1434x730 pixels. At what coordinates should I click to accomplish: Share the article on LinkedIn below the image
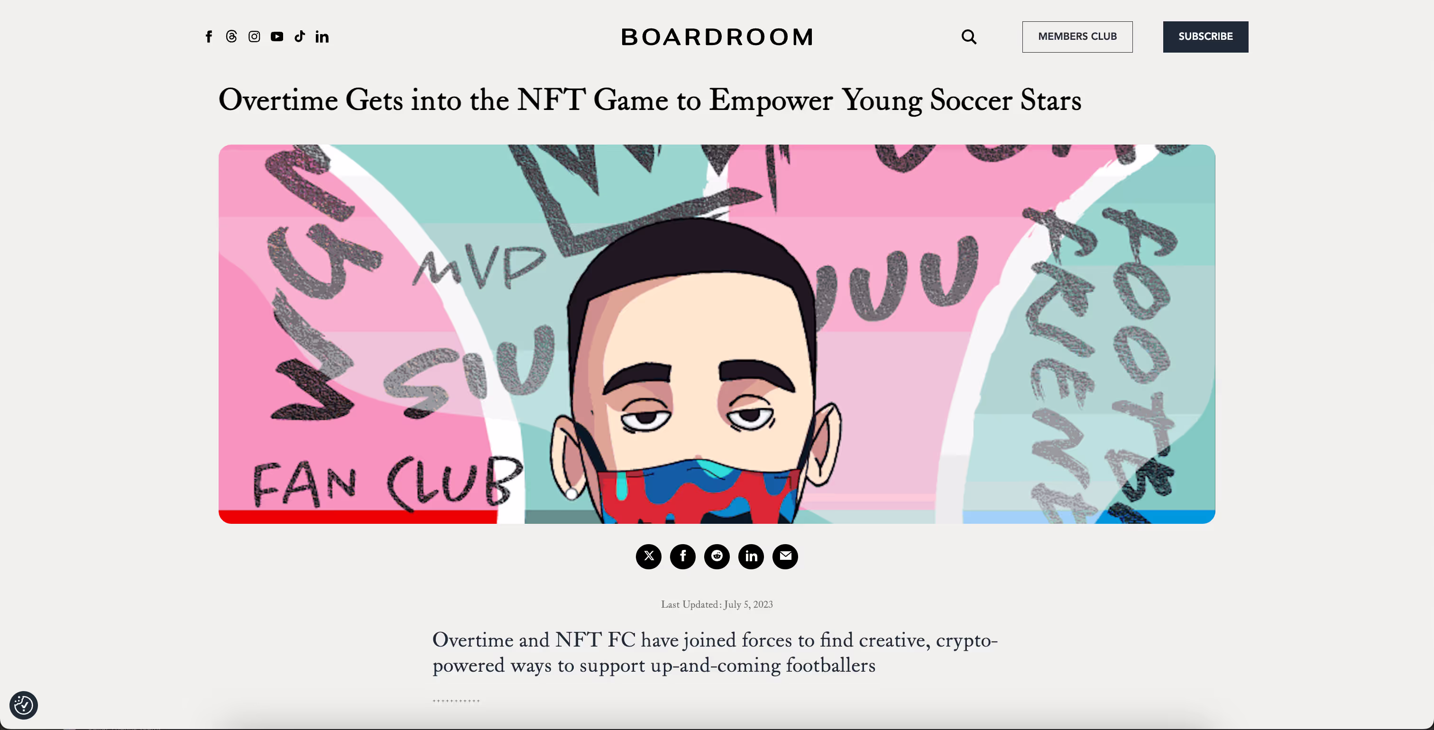752,556
